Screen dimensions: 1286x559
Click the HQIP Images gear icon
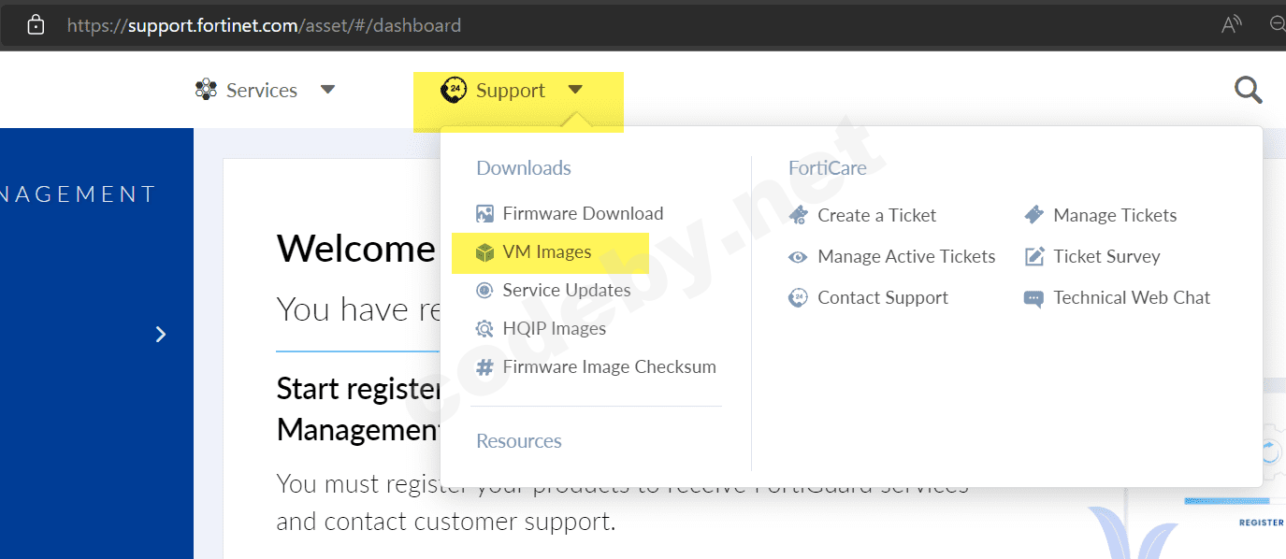click(x=484, y=329)
